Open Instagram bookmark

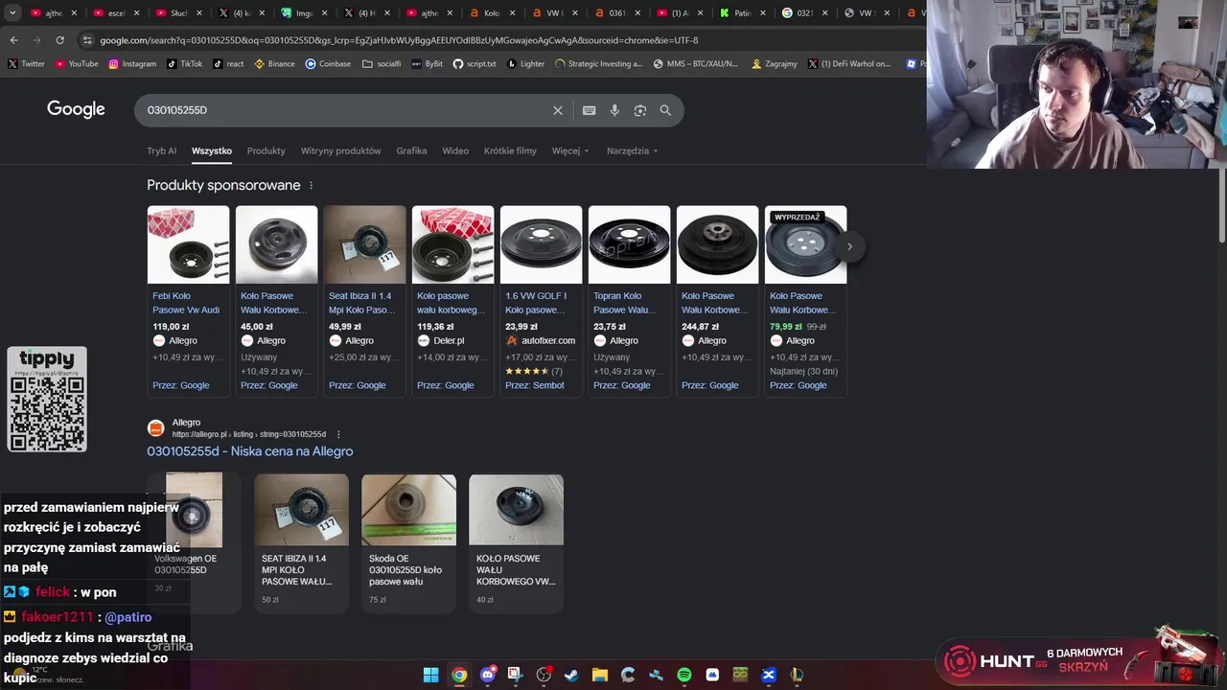coord(132,64)
